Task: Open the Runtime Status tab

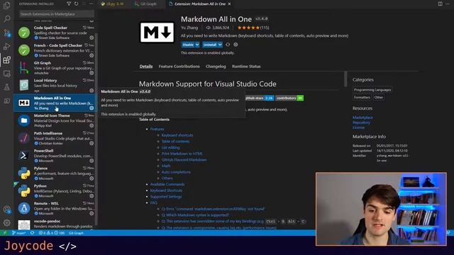Action: click(x=246, y=66)
